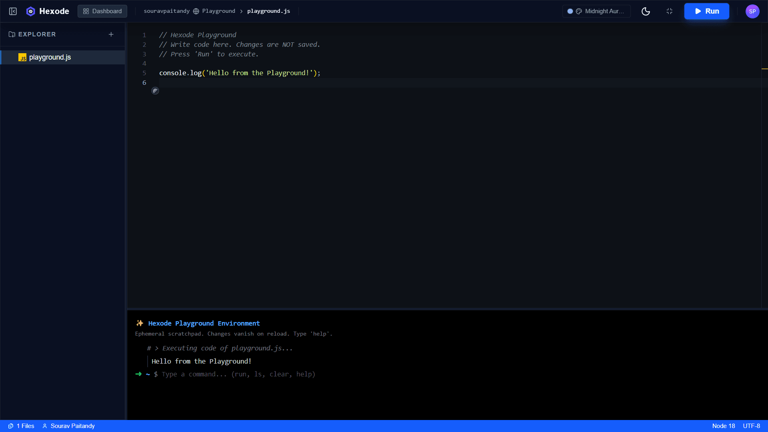Click the Hello from the Playground! output
Screen dimensions: 768x432
[201, 361]
